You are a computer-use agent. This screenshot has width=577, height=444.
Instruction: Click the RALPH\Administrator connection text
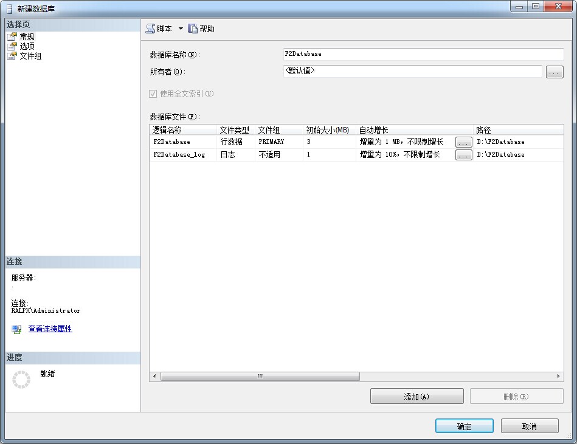tap(46, 310)
